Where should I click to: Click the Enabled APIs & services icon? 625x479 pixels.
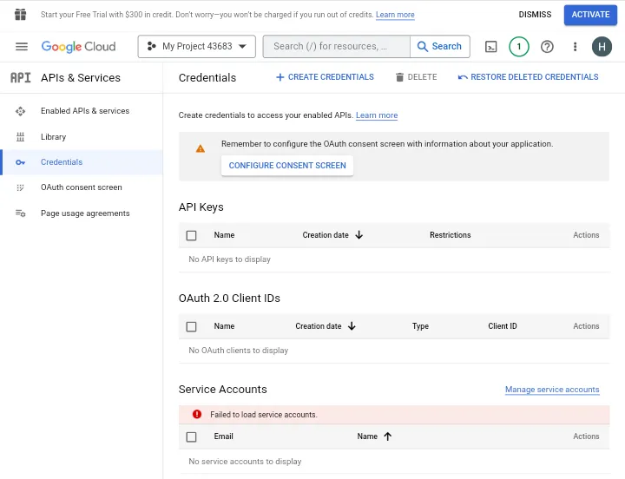click(20, 111)
